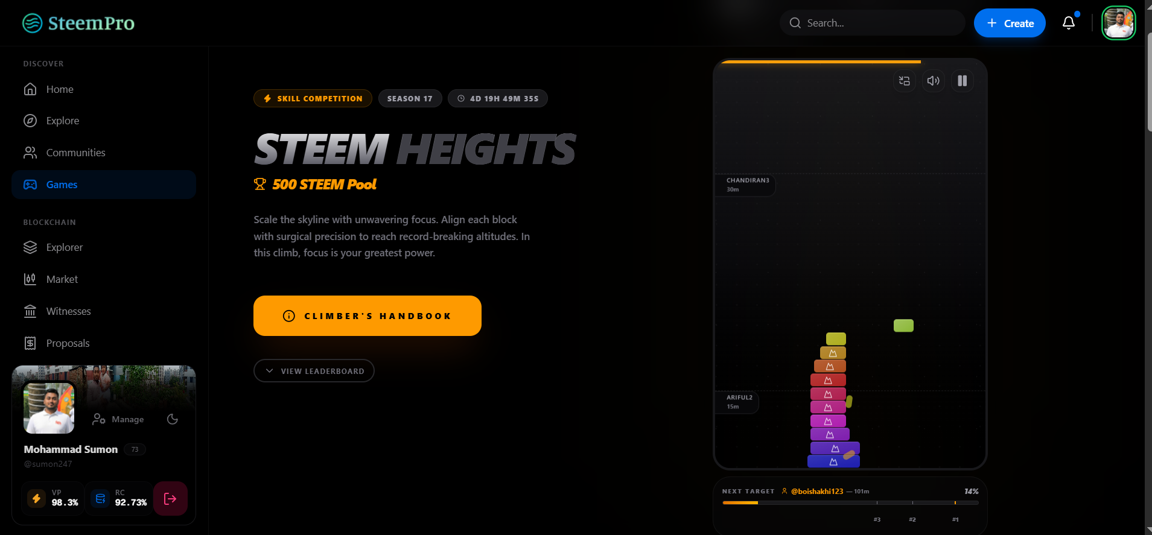Click the #3 rank marker
The image size is (1152, 535).
pyautogui.click(x=877, y=519)
